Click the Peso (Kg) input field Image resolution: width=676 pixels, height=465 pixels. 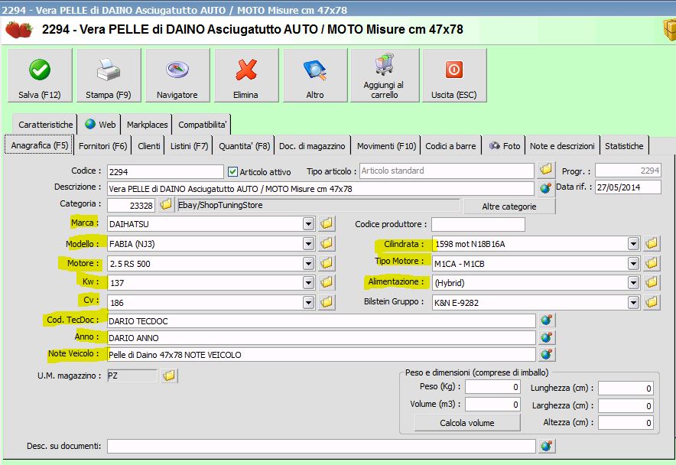tap(492, 387)
